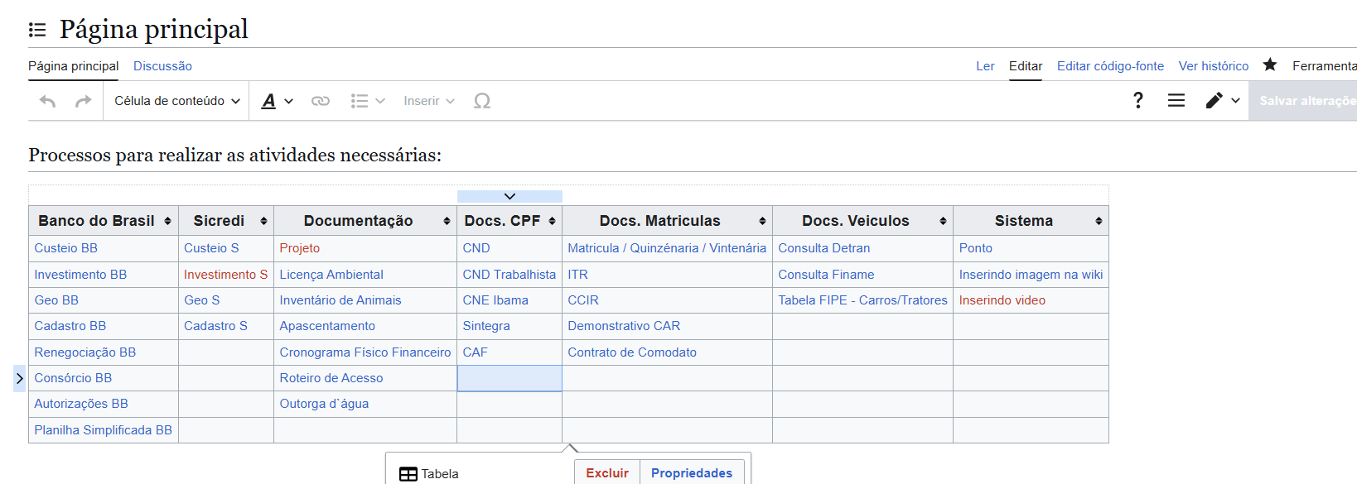
Task: Expand the Inserir dropdown menu
Action: click(x=429, y=101)
